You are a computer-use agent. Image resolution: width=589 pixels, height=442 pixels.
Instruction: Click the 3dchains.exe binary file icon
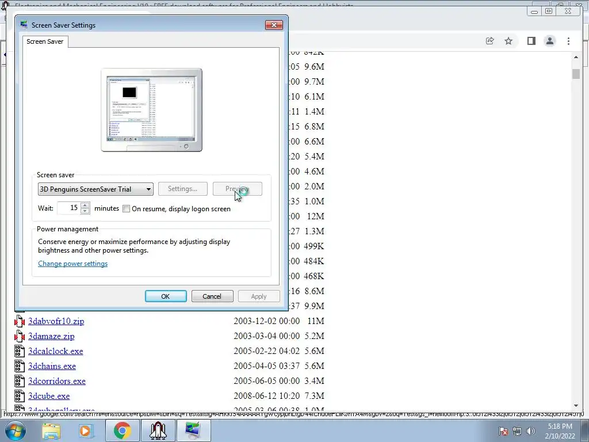point(20,366)
